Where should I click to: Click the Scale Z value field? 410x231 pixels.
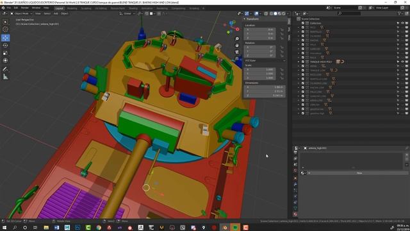(x=259, y=78)
